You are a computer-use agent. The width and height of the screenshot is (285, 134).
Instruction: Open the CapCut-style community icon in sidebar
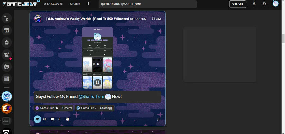[x=7, y=131]
